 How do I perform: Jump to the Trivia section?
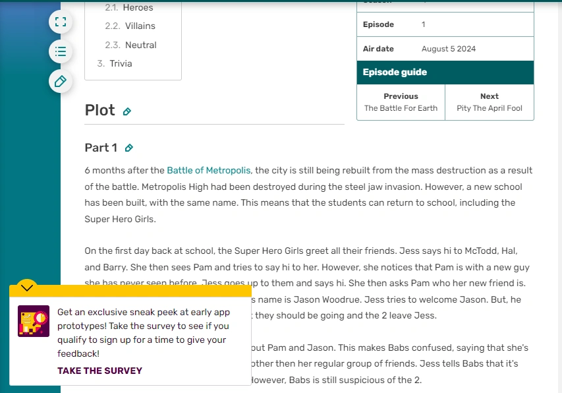pyautogui.click(x=120, y=63)
